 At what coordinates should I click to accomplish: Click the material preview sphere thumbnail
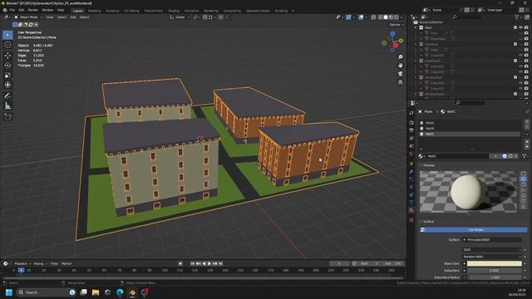(x=468, y=192)
